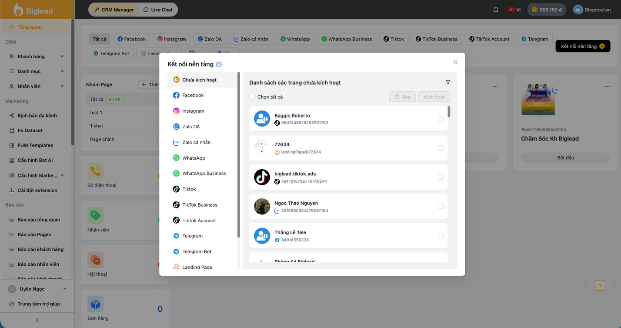Select WhatsApp in the dialog platform list
This screenshot has height=328, width=621.
point(202,158)
